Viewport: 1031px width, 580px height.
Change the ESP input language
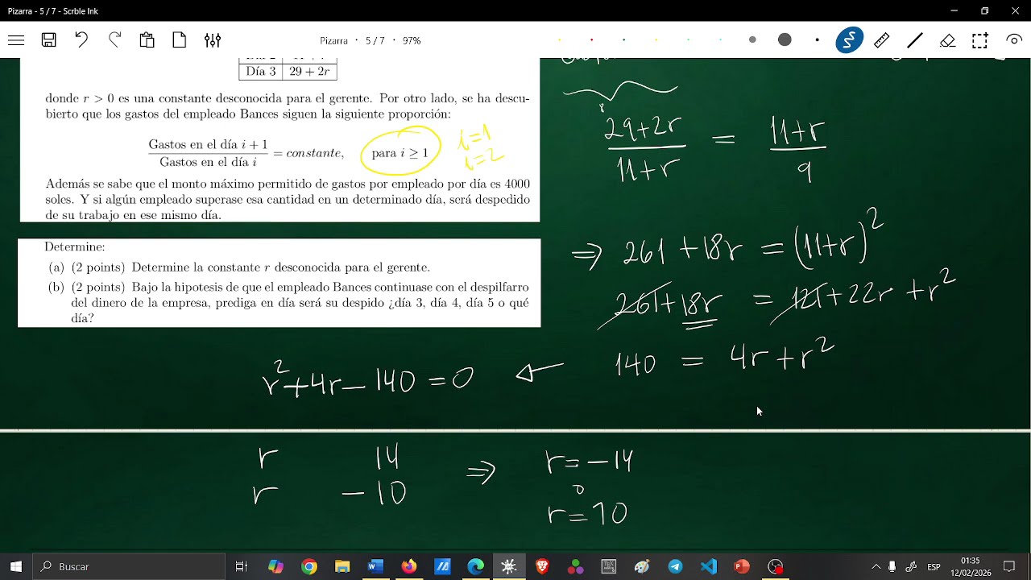click(934, 566)
